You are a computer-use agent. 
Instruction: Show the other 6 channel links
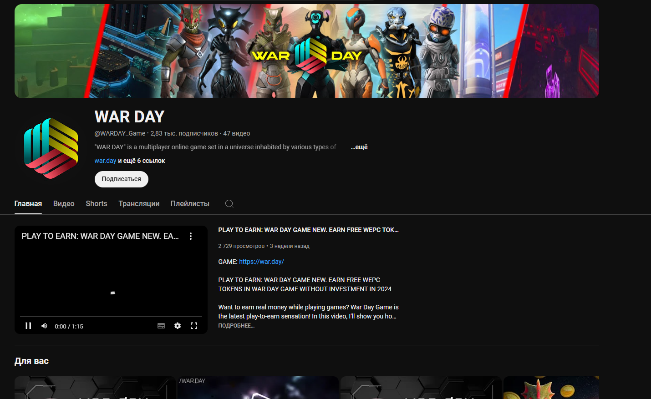(142, 161)
